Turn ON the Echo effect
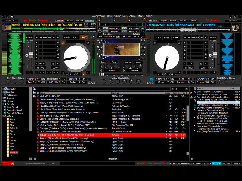242x181 pixels. click(192, 79)
